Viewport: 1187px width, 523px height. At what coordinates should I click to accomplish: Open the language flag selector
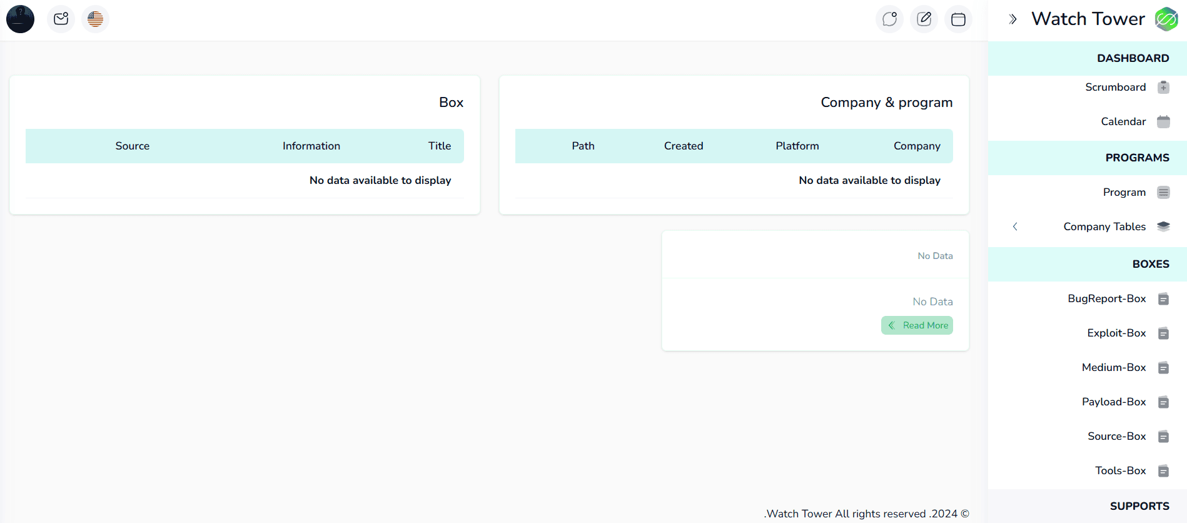(95, 19)
